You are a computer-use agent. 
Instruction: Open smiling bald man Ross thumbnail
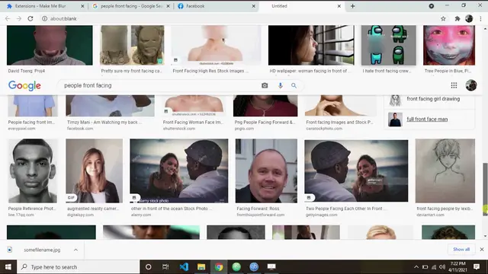point(266,170)
